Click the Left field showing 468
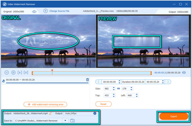The image size is (192, 126). click(x=131, y=95)
